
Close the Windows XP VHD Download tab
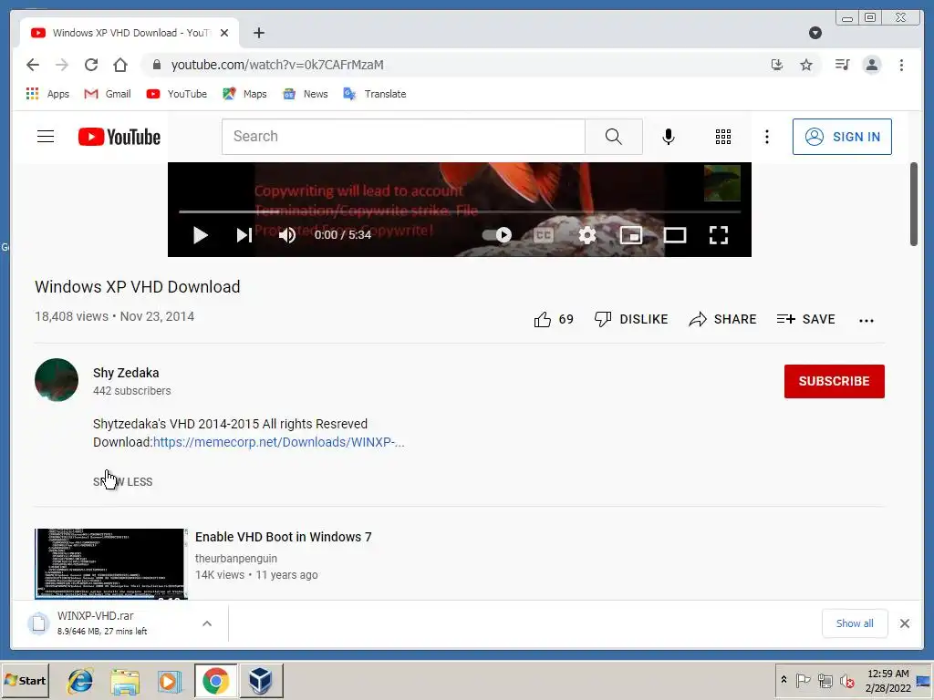[x=224, y=33]
